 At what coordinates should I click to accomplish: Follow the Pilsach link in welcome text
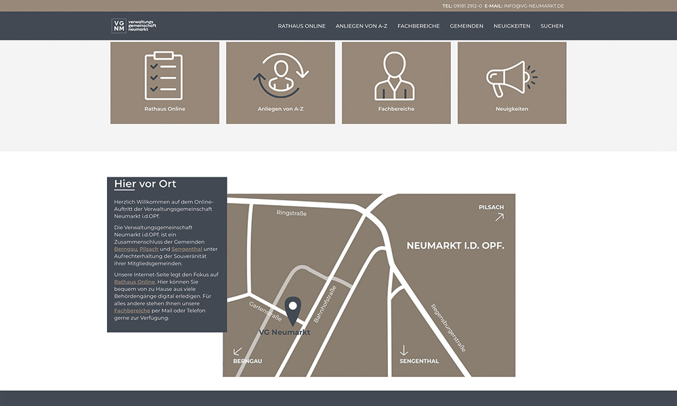[x=149, y=249]
